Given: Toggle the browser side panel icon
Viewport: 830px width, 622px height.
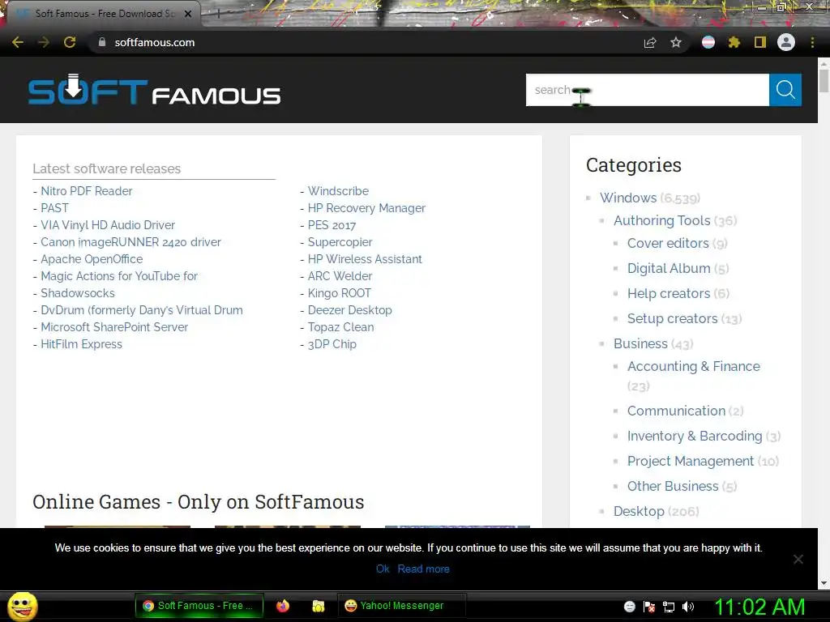Looking at the screenshot, I should (x=760, y=42).
